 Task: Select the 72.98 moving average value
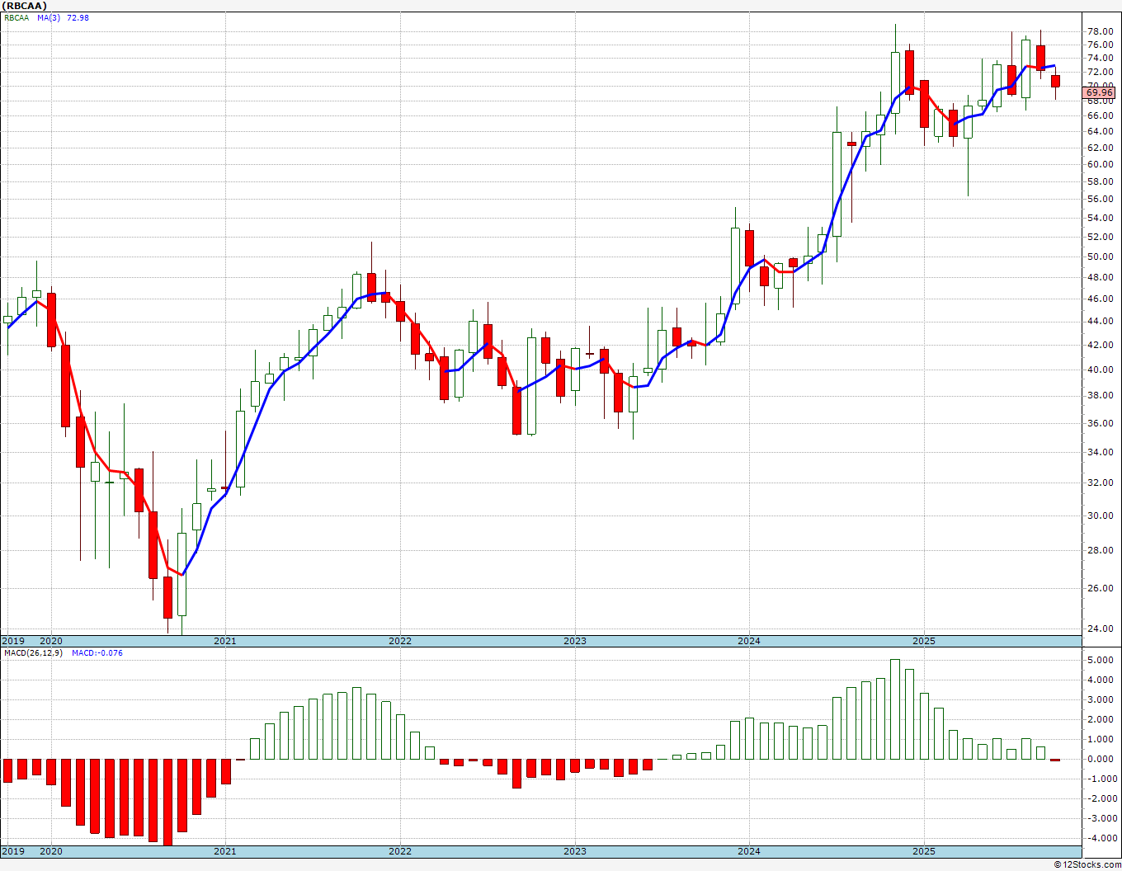(78, 17)
